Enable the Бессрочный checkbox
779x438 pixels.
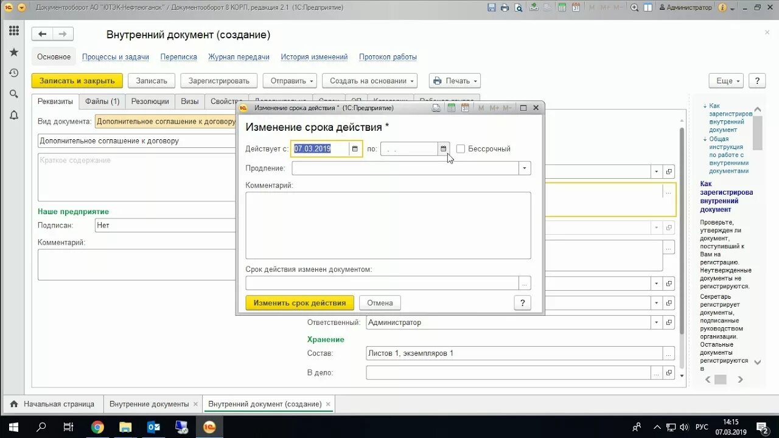461,148
